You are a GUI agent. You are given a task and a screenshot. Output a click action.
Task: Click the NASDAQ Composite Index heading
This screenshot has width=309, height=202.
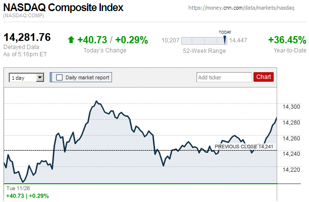coord(63,8)
